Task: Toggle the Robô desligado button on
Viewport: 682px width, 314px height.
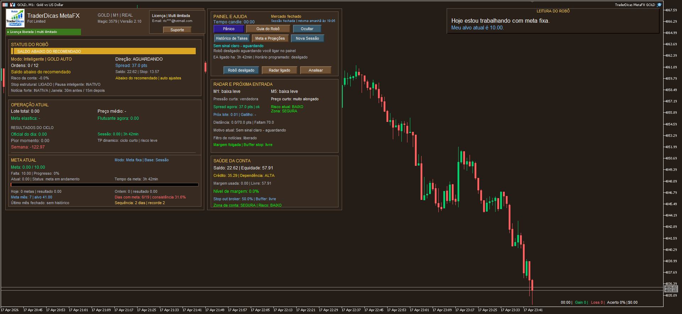Action: coord(241,70)
